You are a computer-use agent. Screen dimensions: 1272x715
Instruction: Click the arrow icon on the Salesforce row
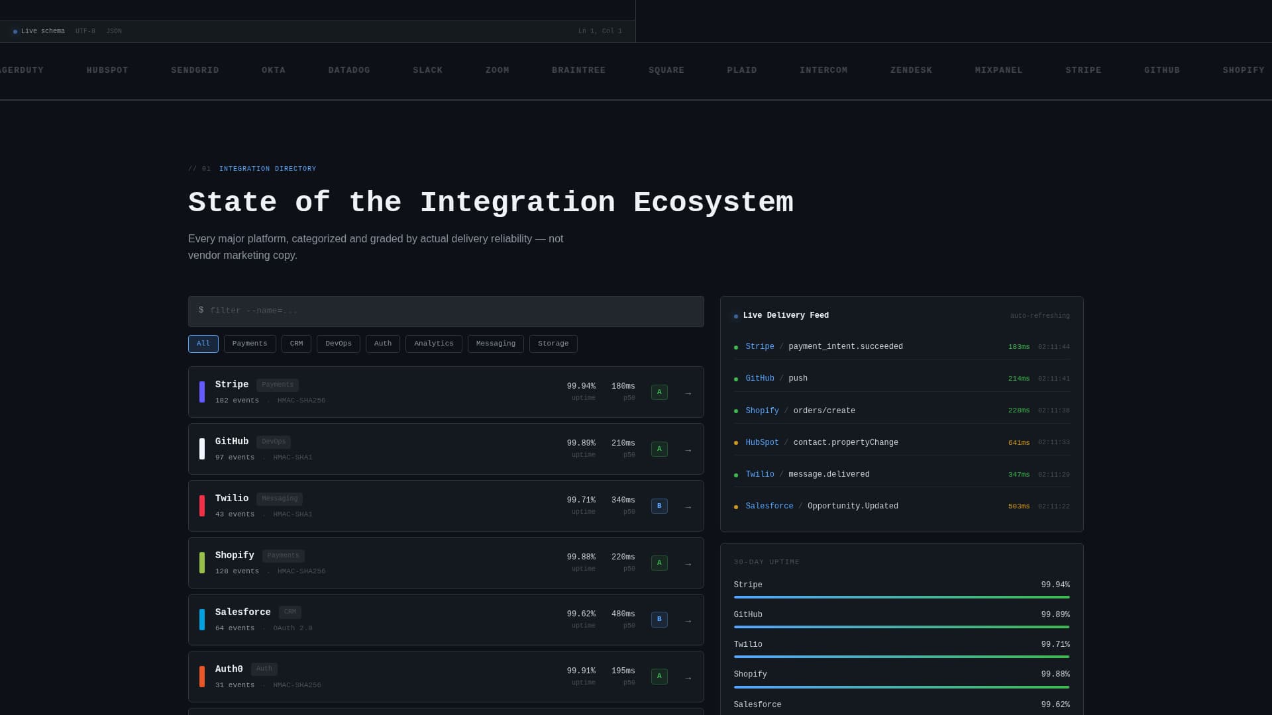coord(688,620)
